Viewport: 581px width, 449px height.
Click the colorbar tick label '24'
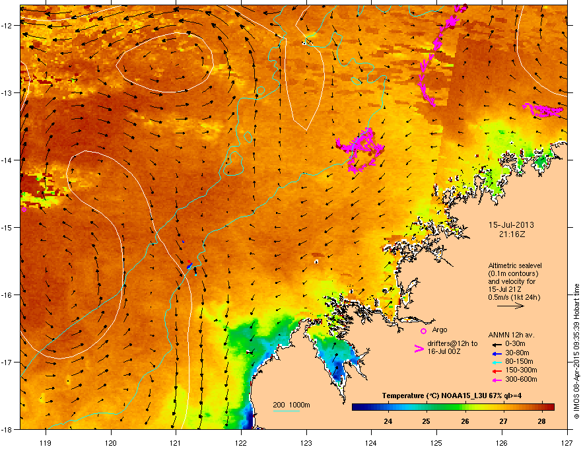point(388,421)
